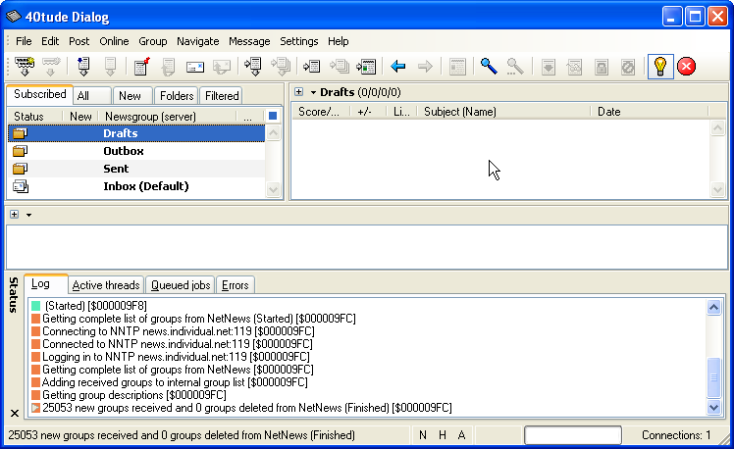Open the Help menu

(x=338, y=41)
